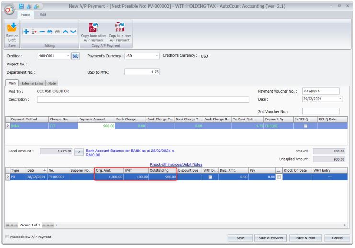Select the Main tab

click(x=12, y=83)
